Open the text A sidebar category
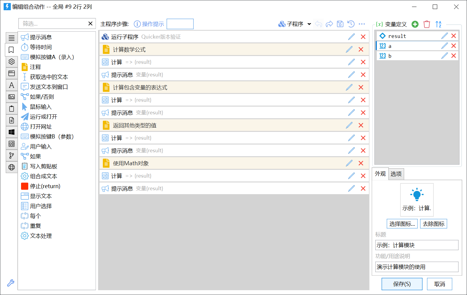Viewport: 467px width, 295px height. 11,85
